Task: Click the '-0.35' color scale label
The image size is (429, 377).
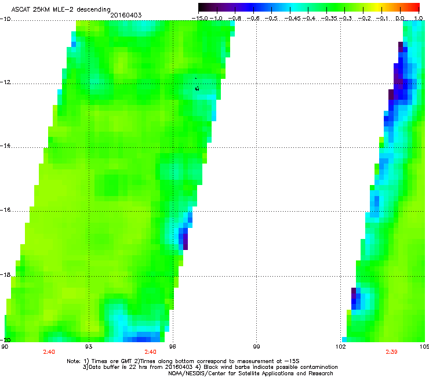Action: (x=329, y=19)
